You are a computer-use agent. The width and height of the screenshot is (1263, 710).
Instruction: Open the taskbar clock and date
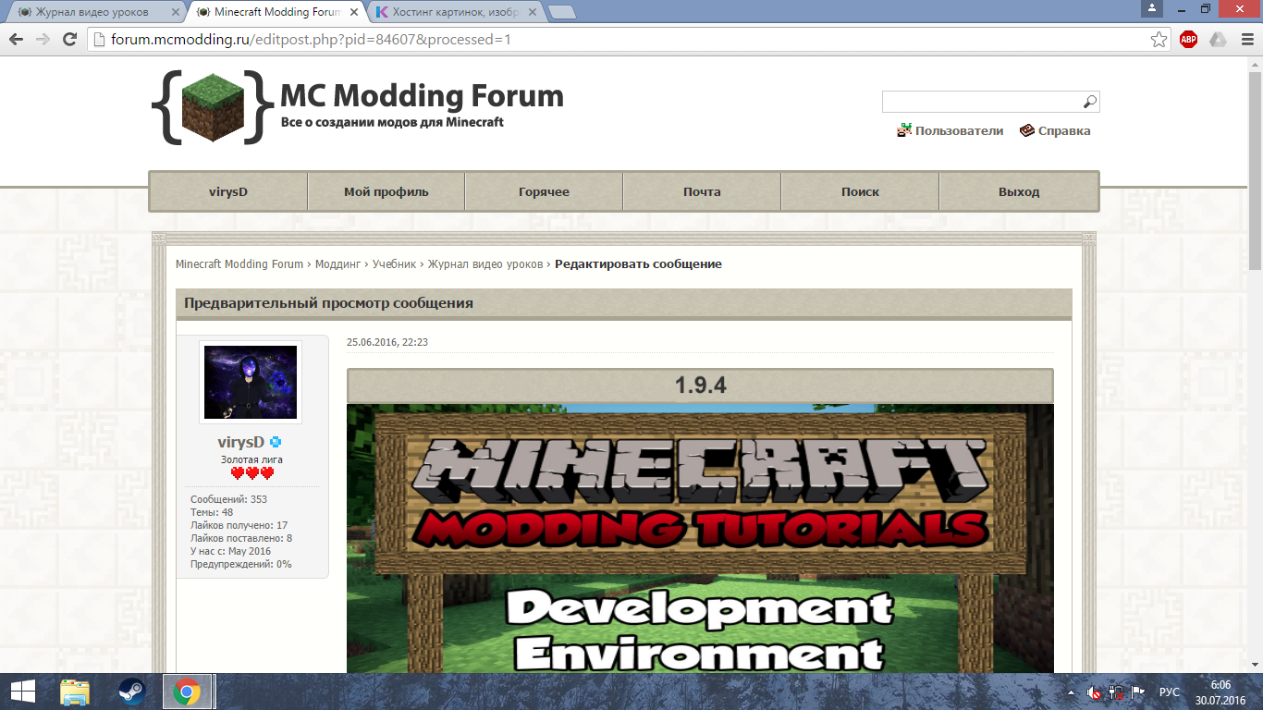coord(1220,692)
